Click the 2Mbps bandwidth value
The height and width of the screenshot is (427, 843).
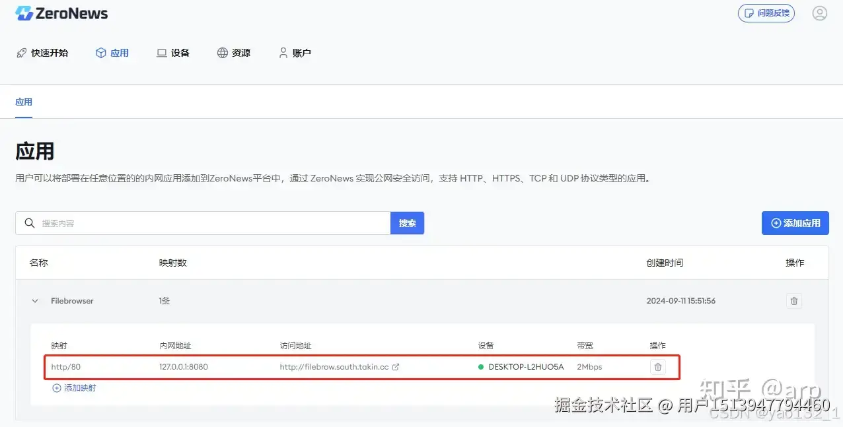(589, 367)
